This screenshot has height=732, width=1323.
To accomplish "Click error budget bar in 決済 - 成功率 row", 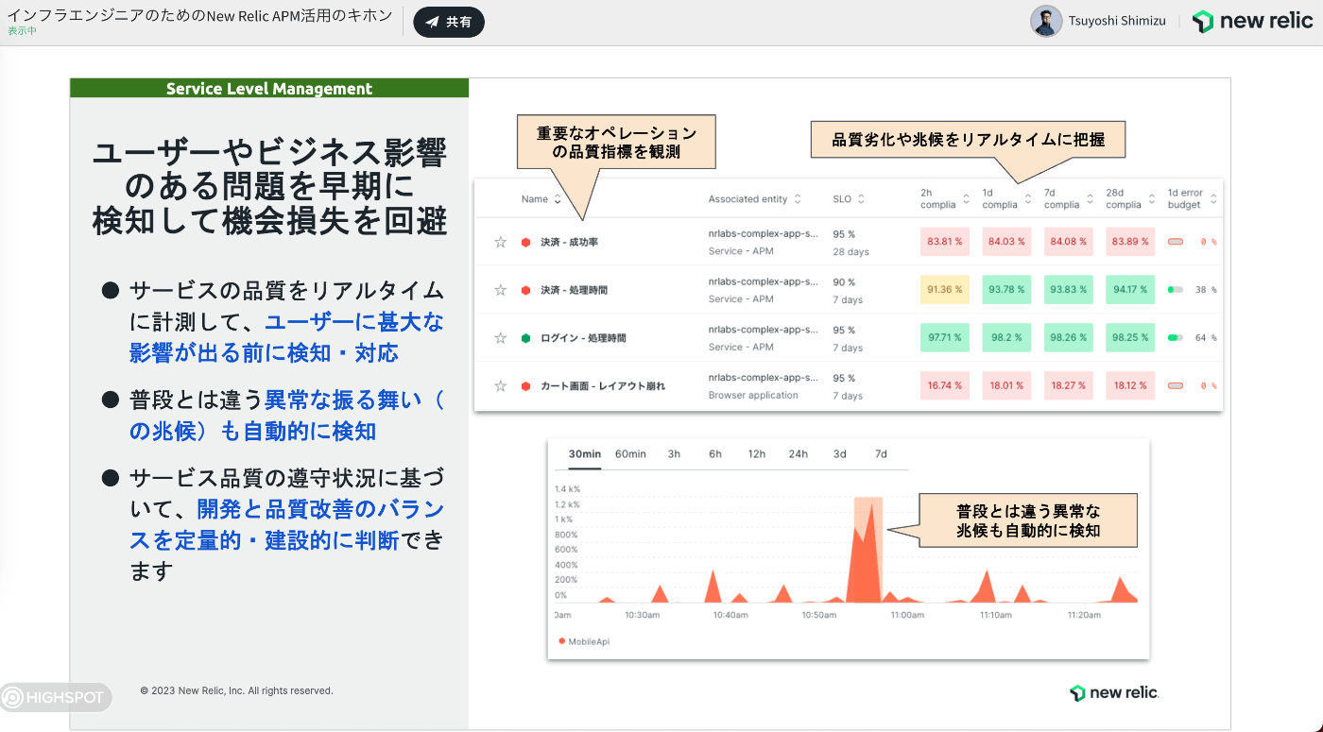I will [x=1176, y=242].
